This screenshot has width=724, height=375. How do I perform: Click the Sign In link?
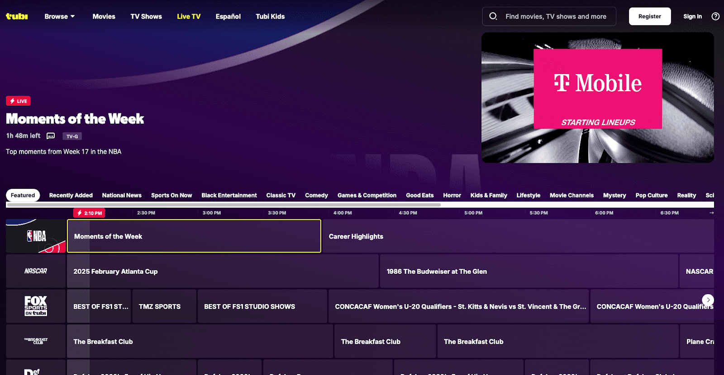pos(692,16)
